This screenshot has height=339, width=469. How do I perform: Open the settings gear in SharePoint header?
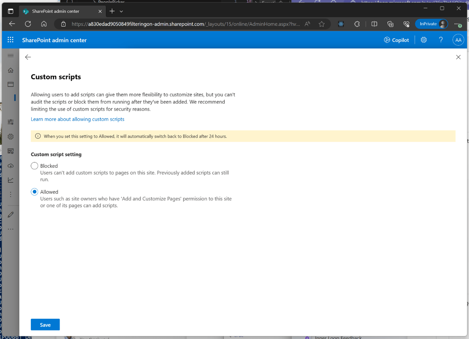coord(424,40)
